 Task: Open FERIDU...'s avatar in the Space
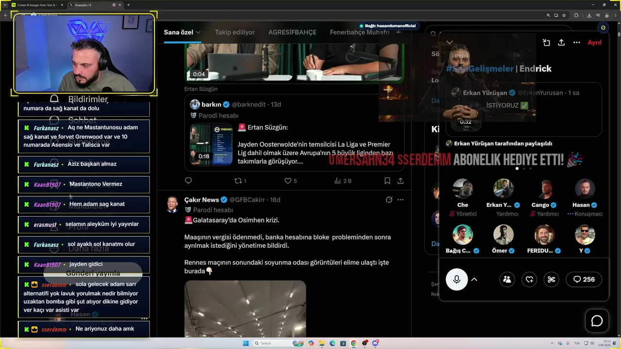coord(544,235)
